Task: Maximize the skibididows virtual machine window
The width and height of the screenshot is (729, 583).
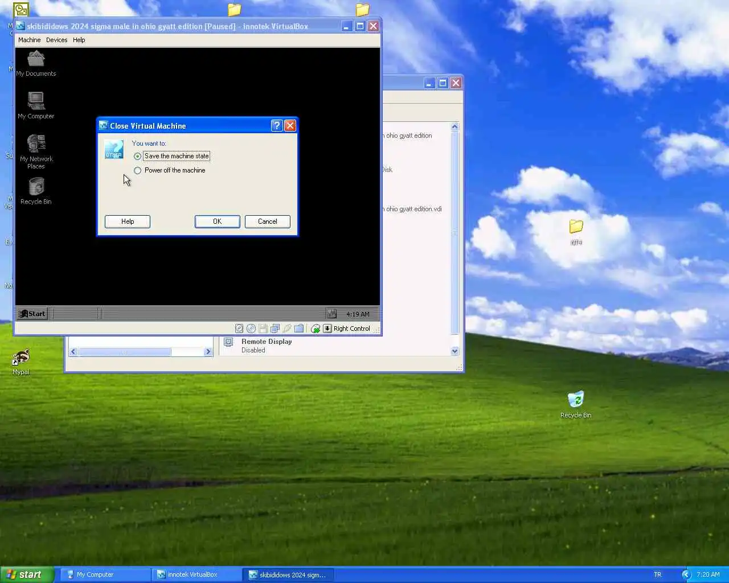Action: pos(360,26)
